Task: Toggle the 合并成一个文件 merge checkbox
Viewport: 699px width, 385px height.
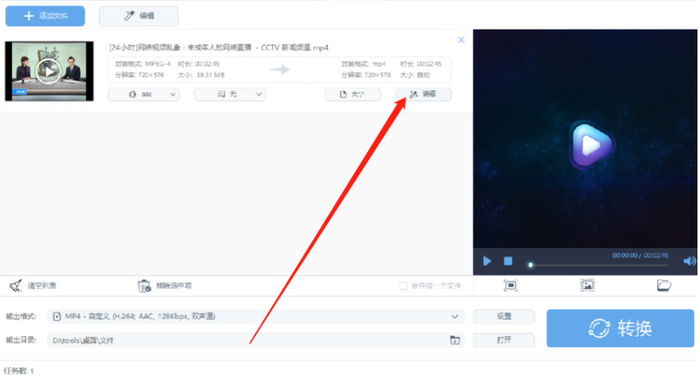Action: [403, 286]
